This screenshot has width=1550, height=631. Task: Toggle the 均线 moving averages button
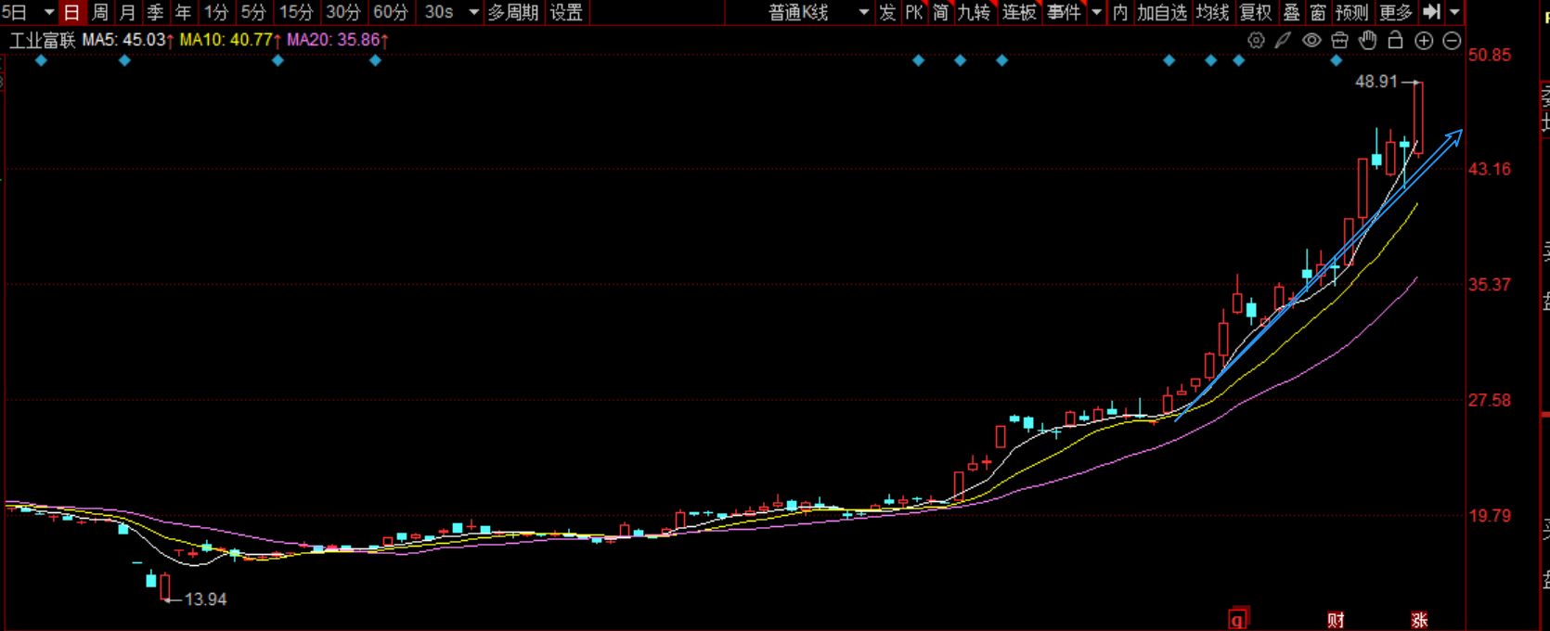point(1212,12)
